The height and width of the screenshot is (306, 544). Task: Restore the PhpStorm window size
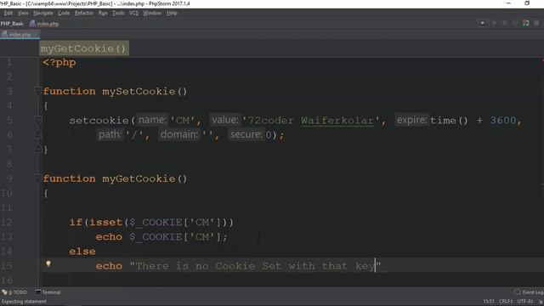527,3
